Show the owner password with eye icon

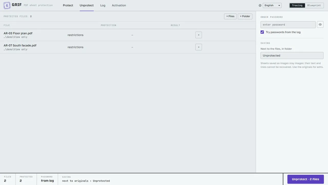point(320,25)
